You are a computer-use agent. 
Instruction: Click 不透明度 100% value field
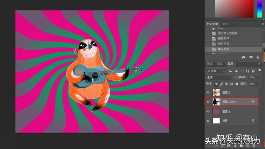point(252,77)
